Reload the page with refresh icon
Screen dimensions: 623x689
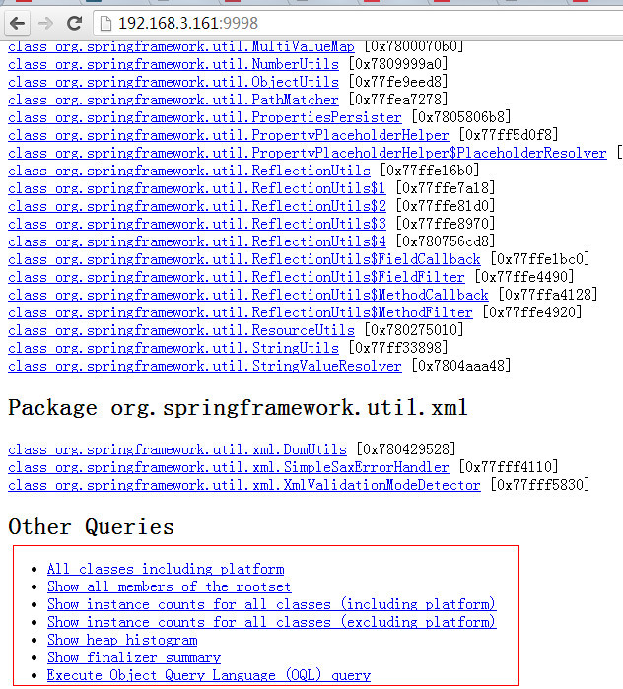[74, 22]
